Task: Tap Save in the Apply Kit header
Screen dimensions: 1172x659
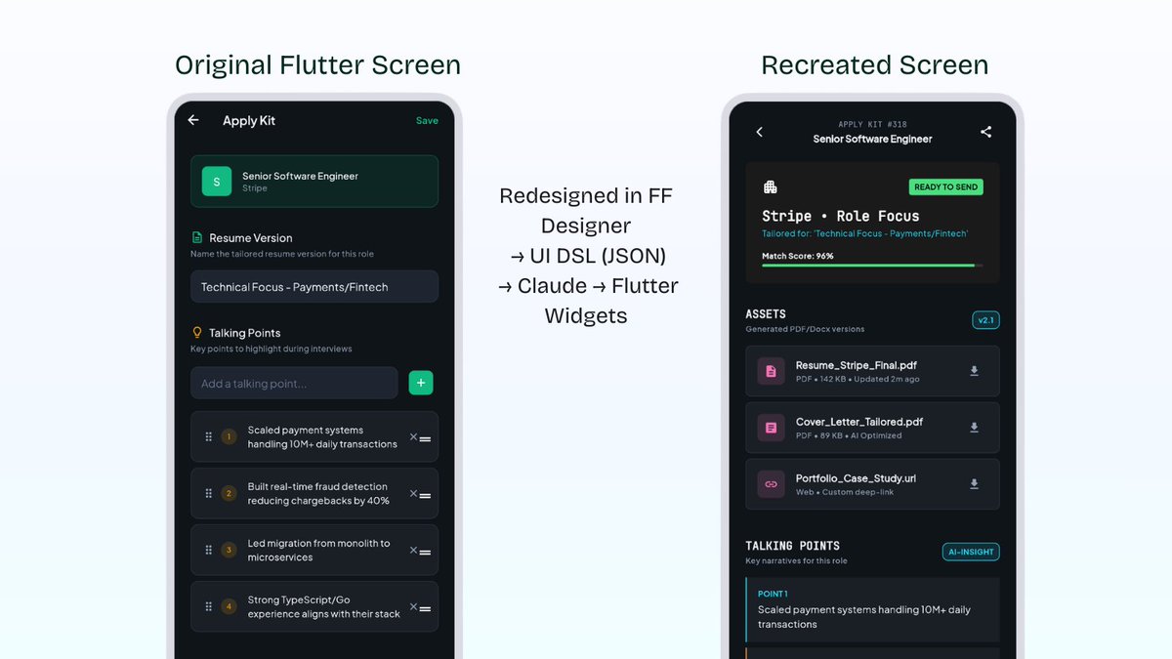Action: (427, 121)
